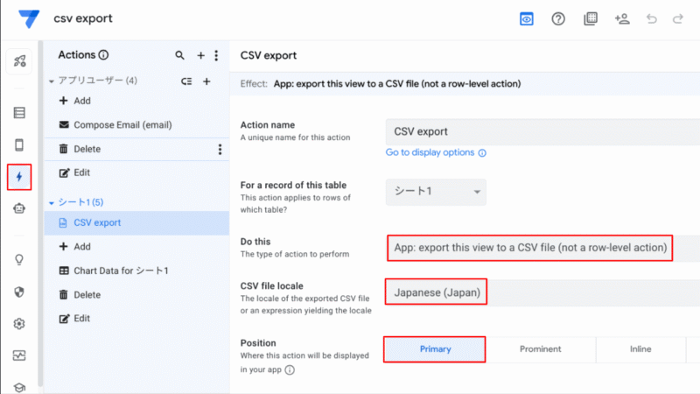This screenshot has width=700, height=394.
Task: Select the Actions lightning bolt icon
Action: pos(19,178)
